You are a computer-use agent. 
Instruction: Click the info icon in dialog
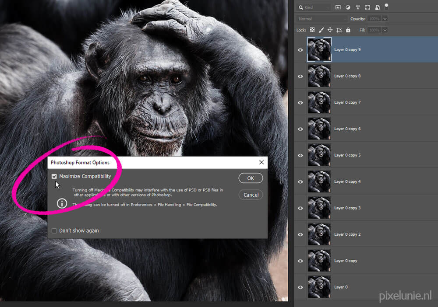click(62, 203)
